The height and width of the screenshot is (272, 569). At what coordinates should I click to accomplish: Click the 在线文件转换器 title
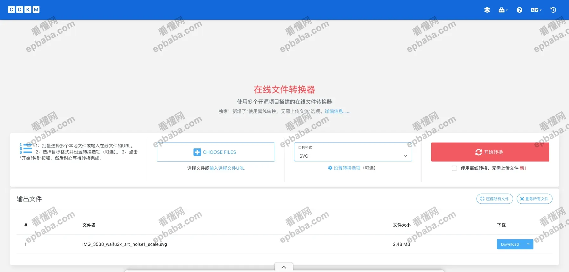[x=284, y=90]
